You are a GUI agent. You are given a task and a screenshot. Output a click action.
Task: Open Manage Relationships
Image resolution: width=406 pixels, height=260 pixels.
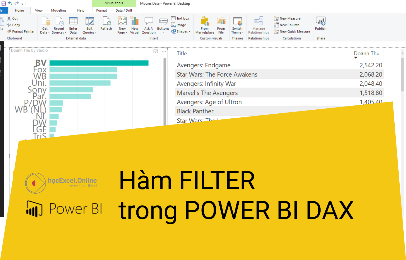pos(259,25)
